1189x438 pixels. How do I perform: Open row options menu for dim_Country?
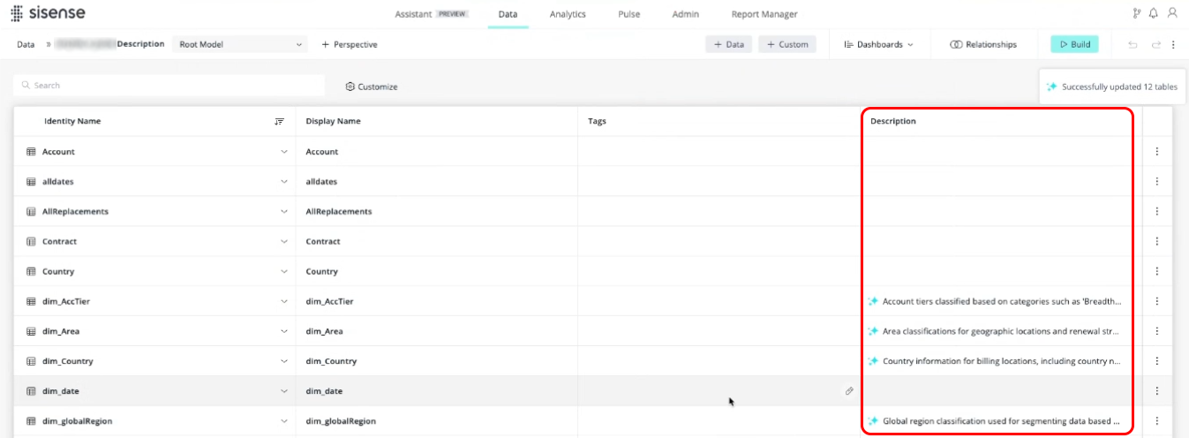point(1157,362)
